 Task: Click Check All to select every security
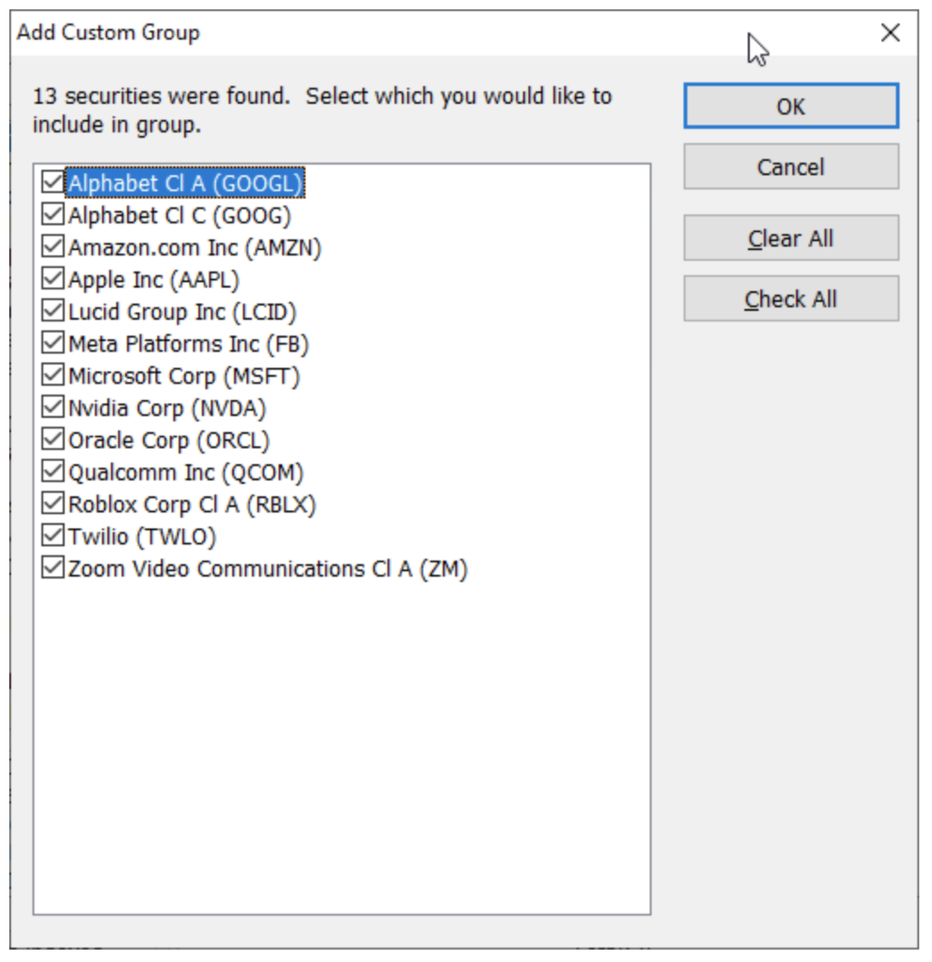coord(791,299)
